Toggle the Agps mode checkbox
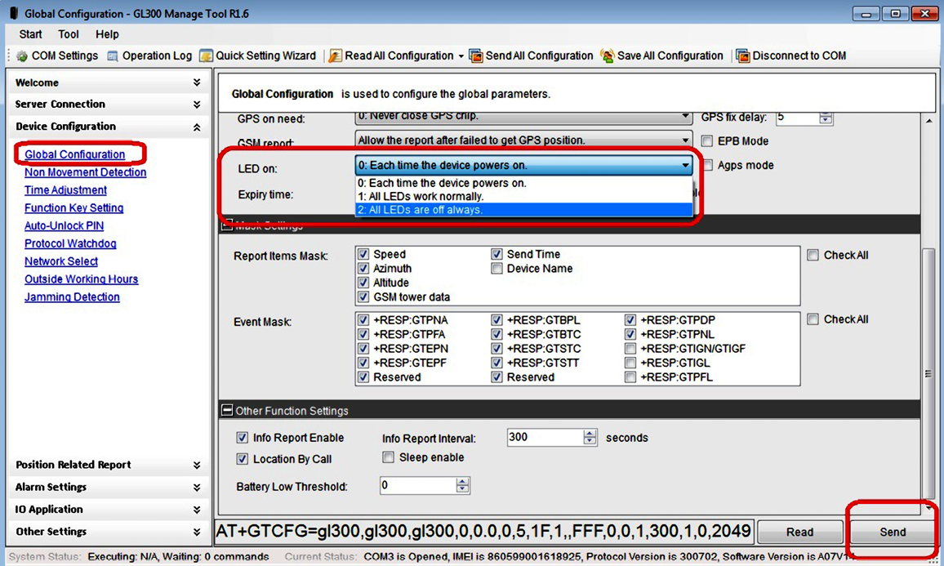Image resolution: width=944 pixels, height=566 pixels. click(707, 165)
